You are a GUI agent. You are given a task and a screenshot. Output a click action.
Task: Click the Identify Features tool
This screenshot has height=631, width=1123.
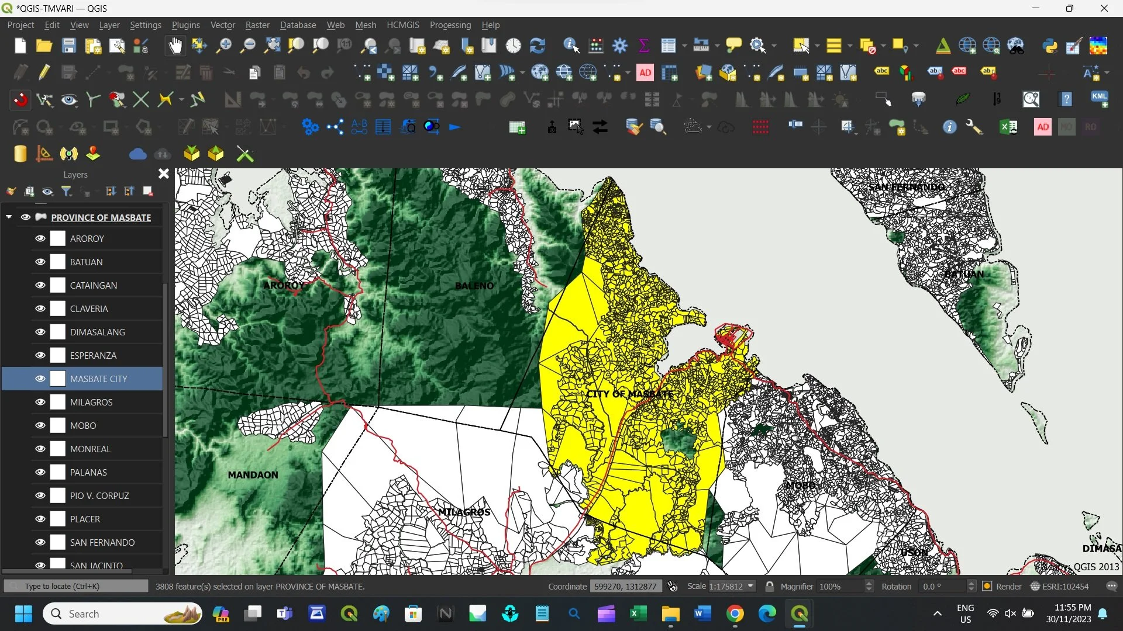click(x=571, y=46)
